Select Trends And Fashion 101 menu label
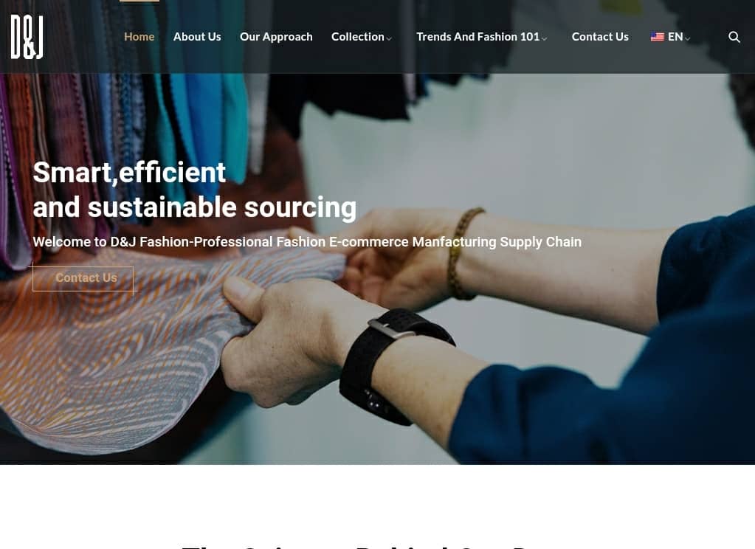755x549 pixels. (478, 37)
